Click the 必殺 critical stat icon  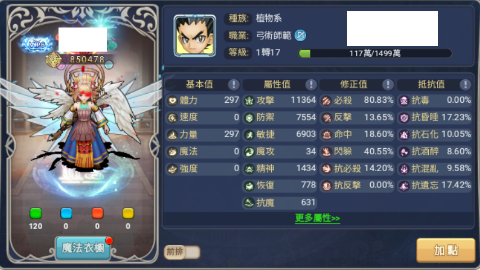[326, 100]
